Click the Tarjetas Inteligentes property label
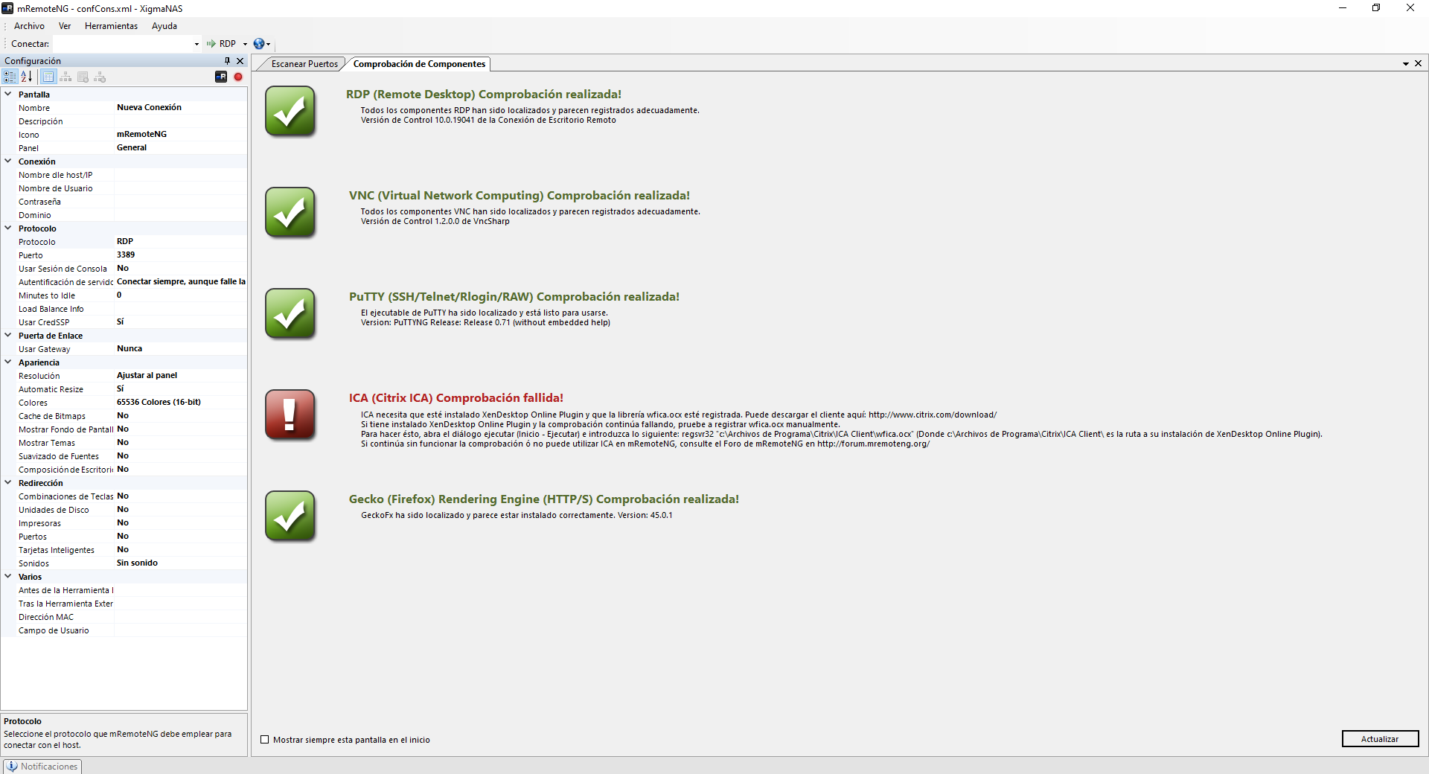 coord(57,550)
